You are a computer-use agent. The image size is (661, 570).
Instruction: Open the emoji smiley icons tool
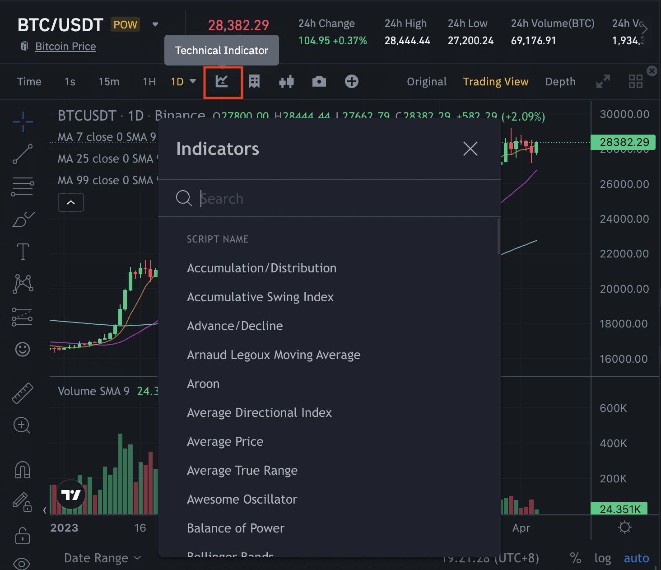(x=23, y=349)
